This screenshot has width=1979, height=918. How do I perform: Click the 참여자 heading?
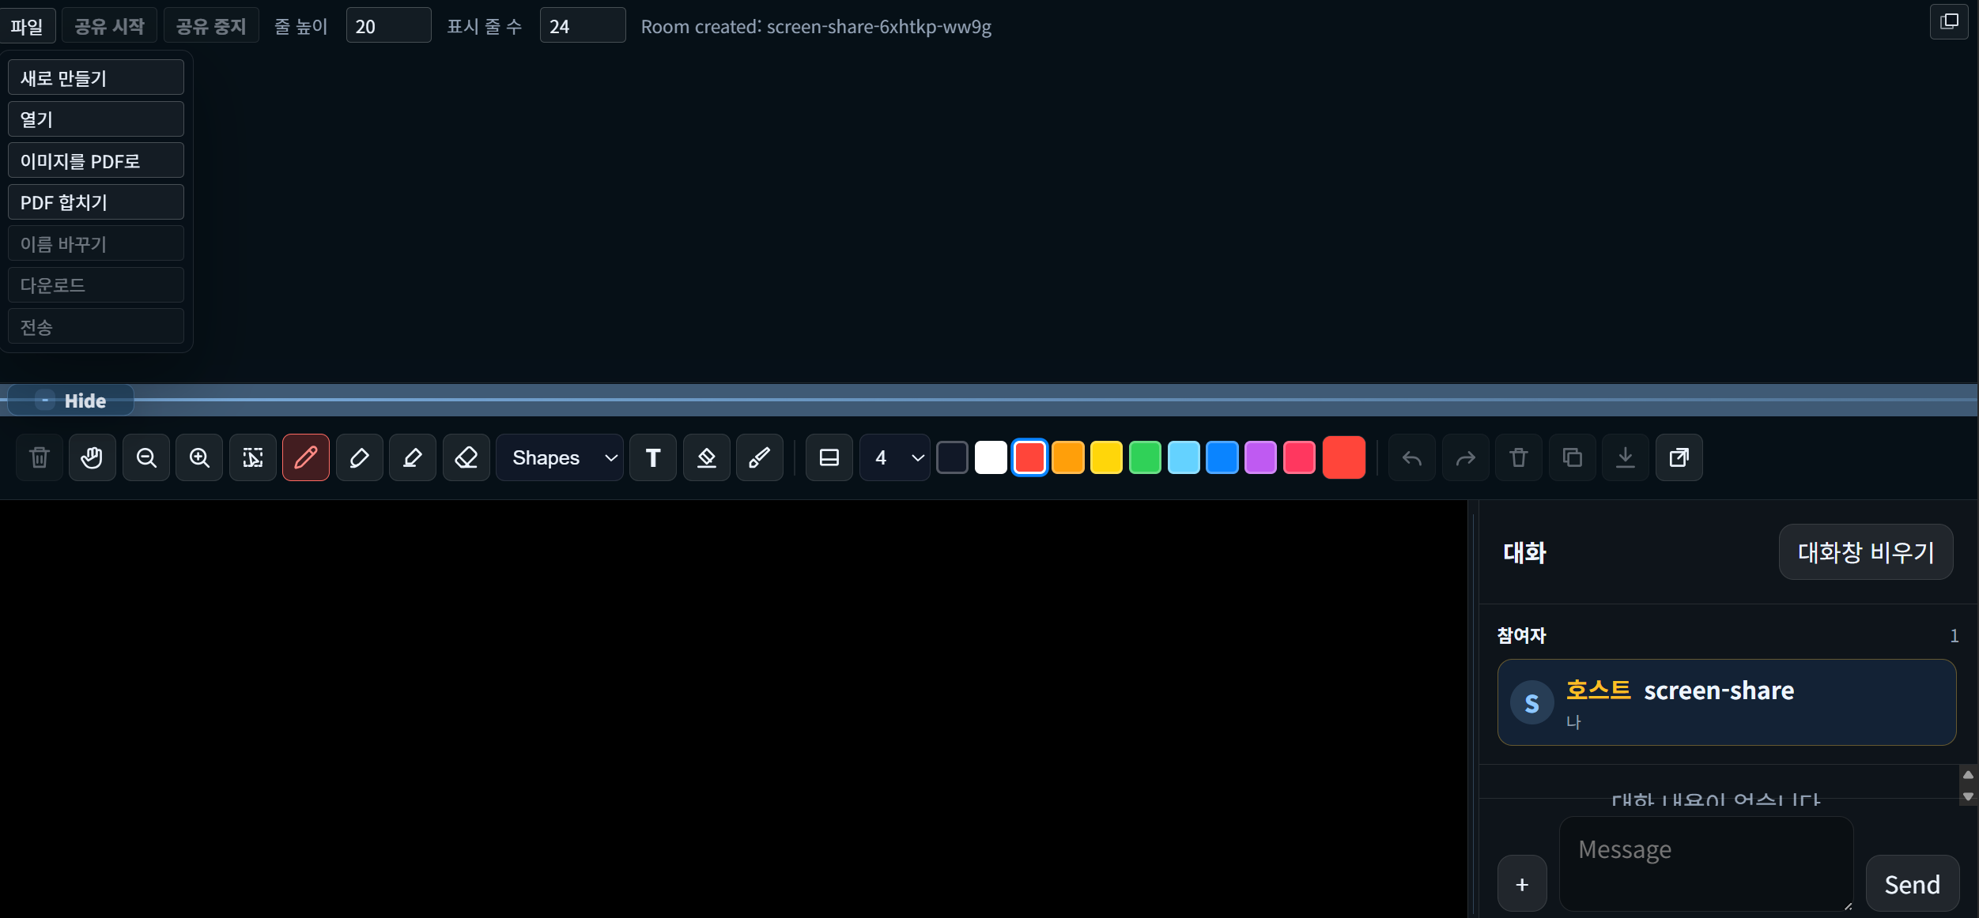pos(1521,635)
